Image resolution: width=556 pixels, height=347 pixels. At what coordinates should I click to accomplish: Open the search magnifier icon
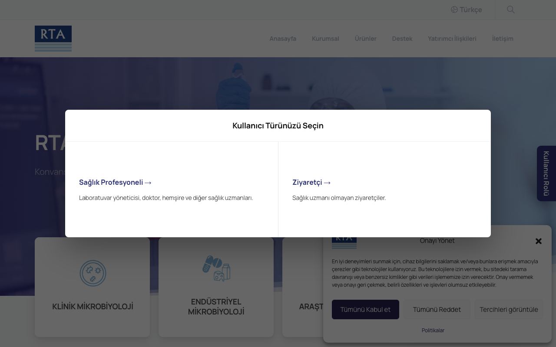pyautogui.click(x=511, y=10)
